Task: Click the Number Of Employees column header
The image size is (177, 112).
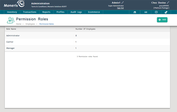Action: click(85, 29)
